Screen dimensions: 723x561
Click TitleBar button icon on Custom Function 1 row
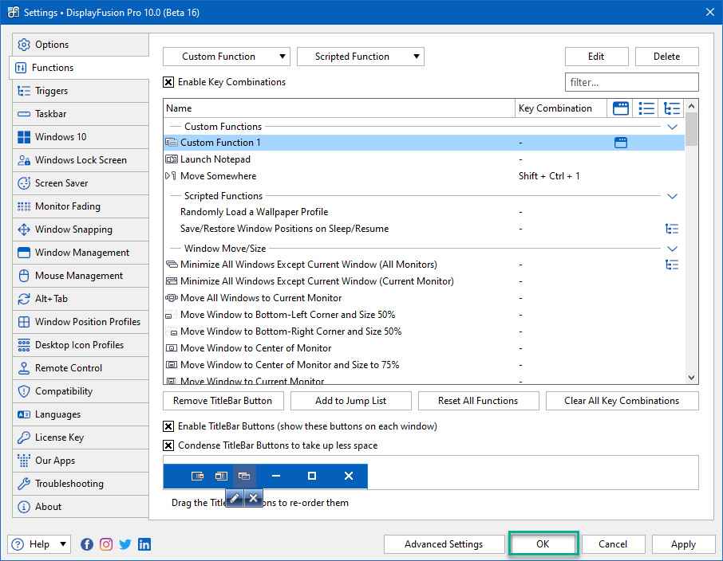(621, 143)
